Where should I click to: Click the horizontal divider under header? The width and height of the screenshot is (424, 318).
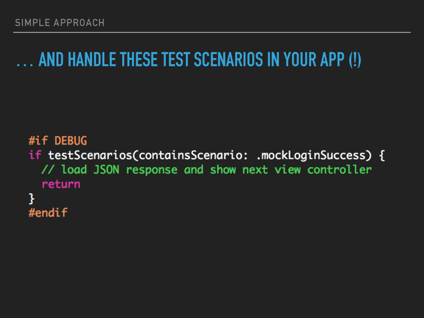(212, 32)
